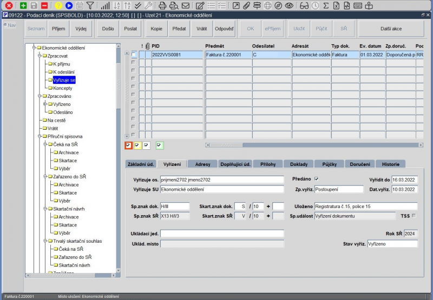Screen dimensions: 433x300
Task: Click the Došlo button
Action: pyautogui.click(x=108, y=29)
